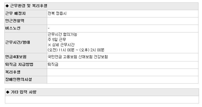Click the 주 5일 근무 text line
This screenshot has width=202, height=107.
[57, 40]
